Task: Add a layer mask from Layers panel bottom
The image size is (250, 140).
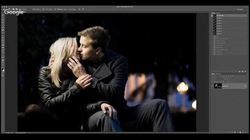Action: [235, 132]
